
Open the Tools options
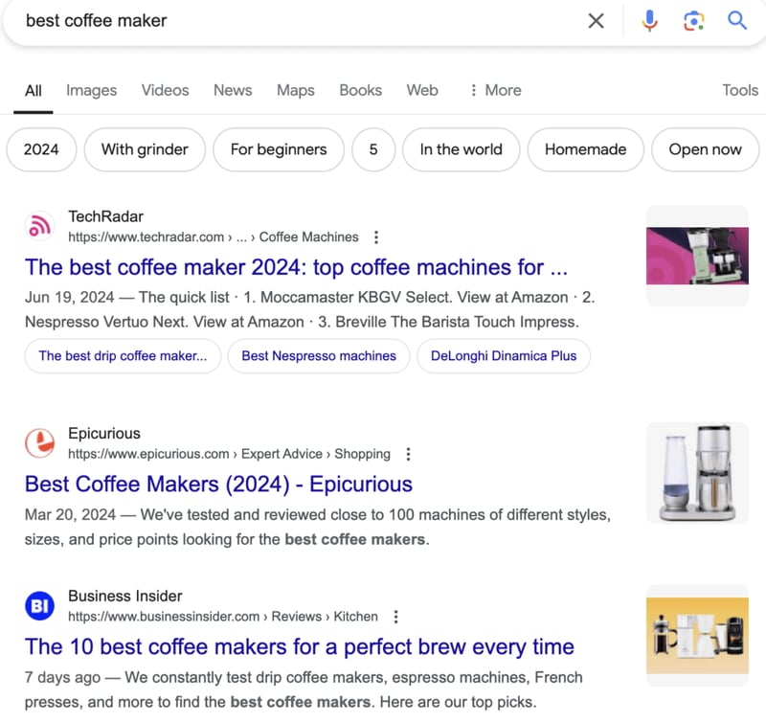point(739,90)
